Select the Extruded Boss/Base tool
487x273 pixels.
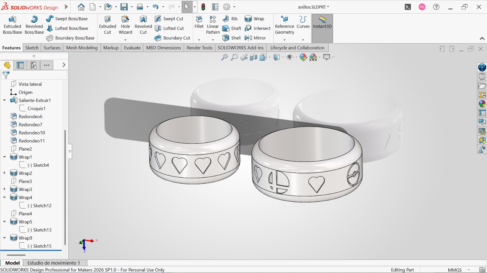(12, 25)
